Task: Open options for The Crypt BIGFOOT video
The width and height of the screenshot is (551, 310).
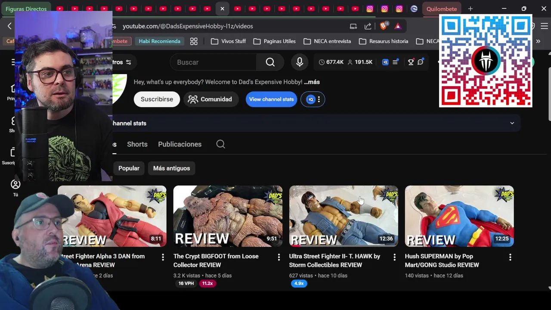Action: [279, 257]
